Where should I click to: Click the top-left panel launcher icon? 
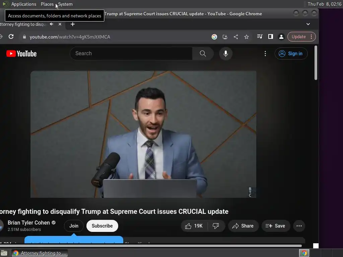5,4
